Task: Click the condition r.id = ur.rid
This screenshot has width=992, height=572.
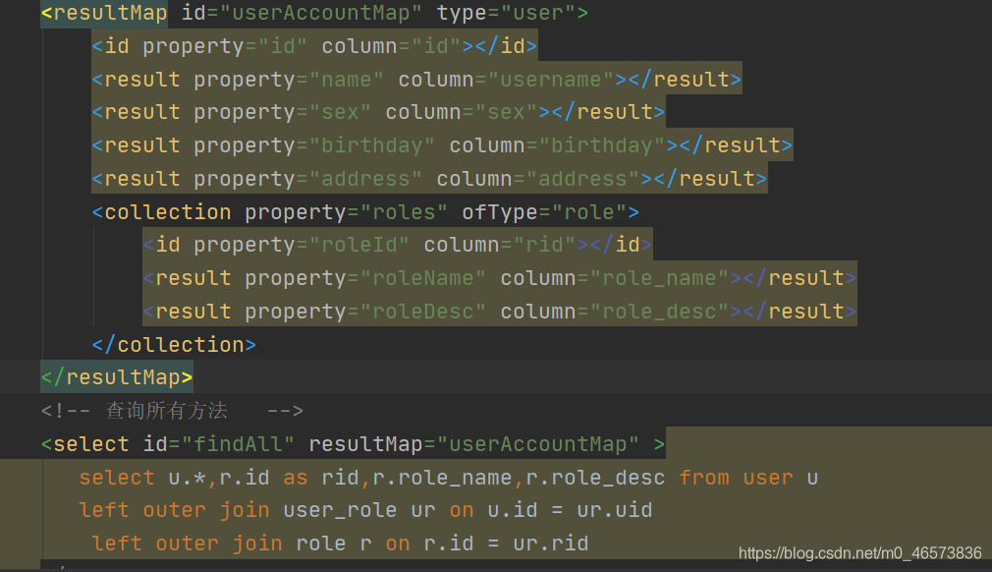Action: pyautogui.click(x=506, y=543)
